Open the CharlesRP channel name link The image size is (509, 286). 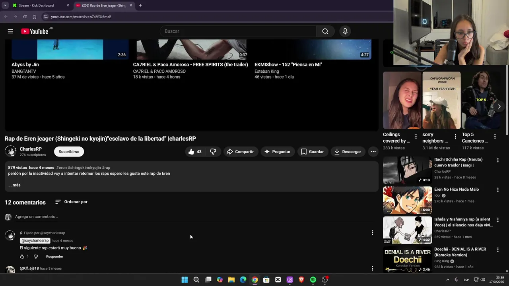[31, 149]
